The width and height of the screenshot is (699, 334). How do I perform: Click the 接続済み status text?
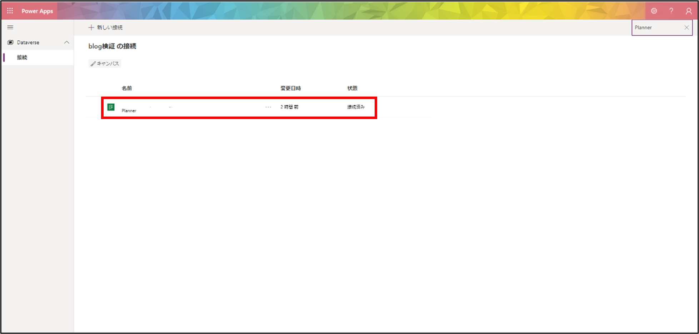(356, 107)
